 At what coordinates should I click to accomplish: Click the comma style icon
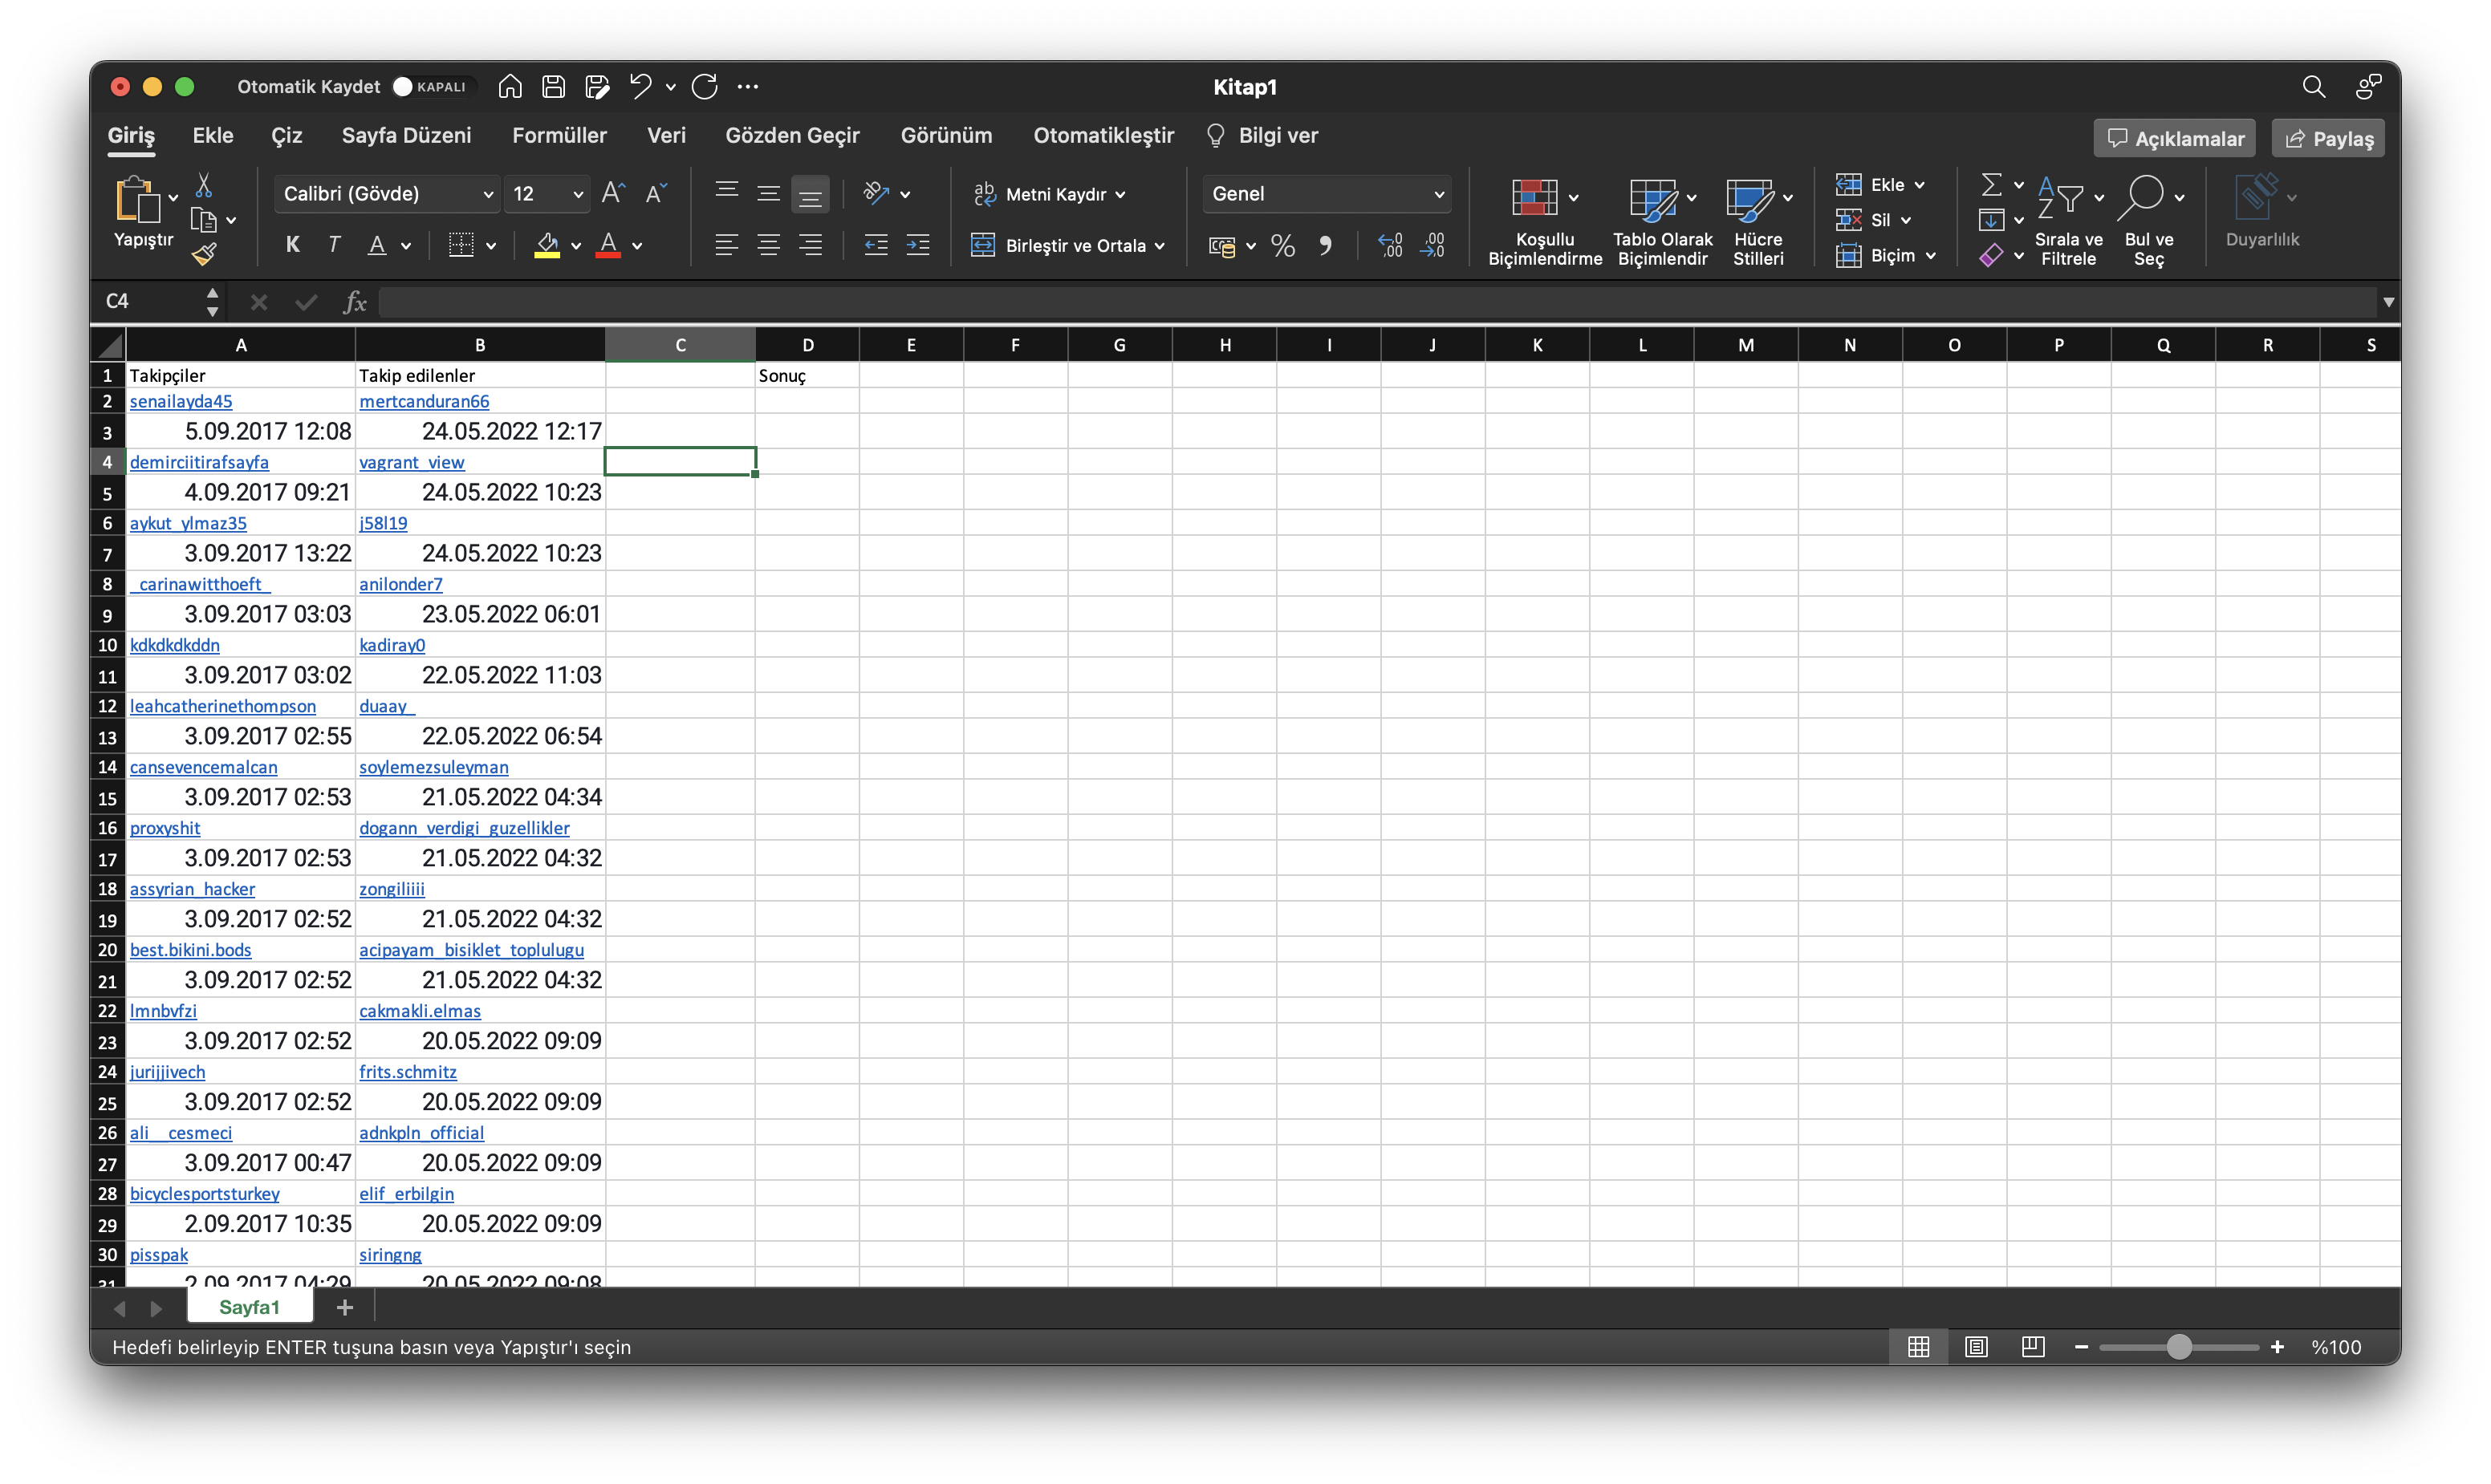coord(1326,246)
